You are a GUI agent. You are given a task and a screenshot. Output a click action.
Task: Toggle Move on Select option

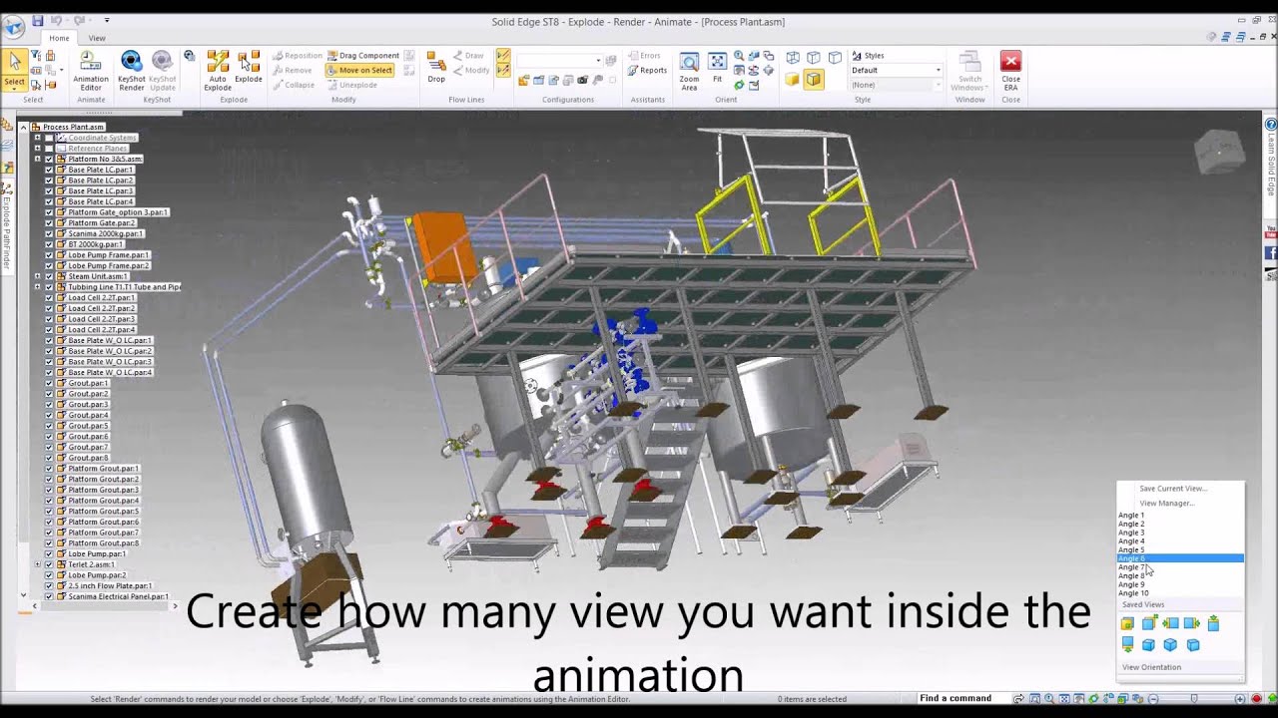359,70
